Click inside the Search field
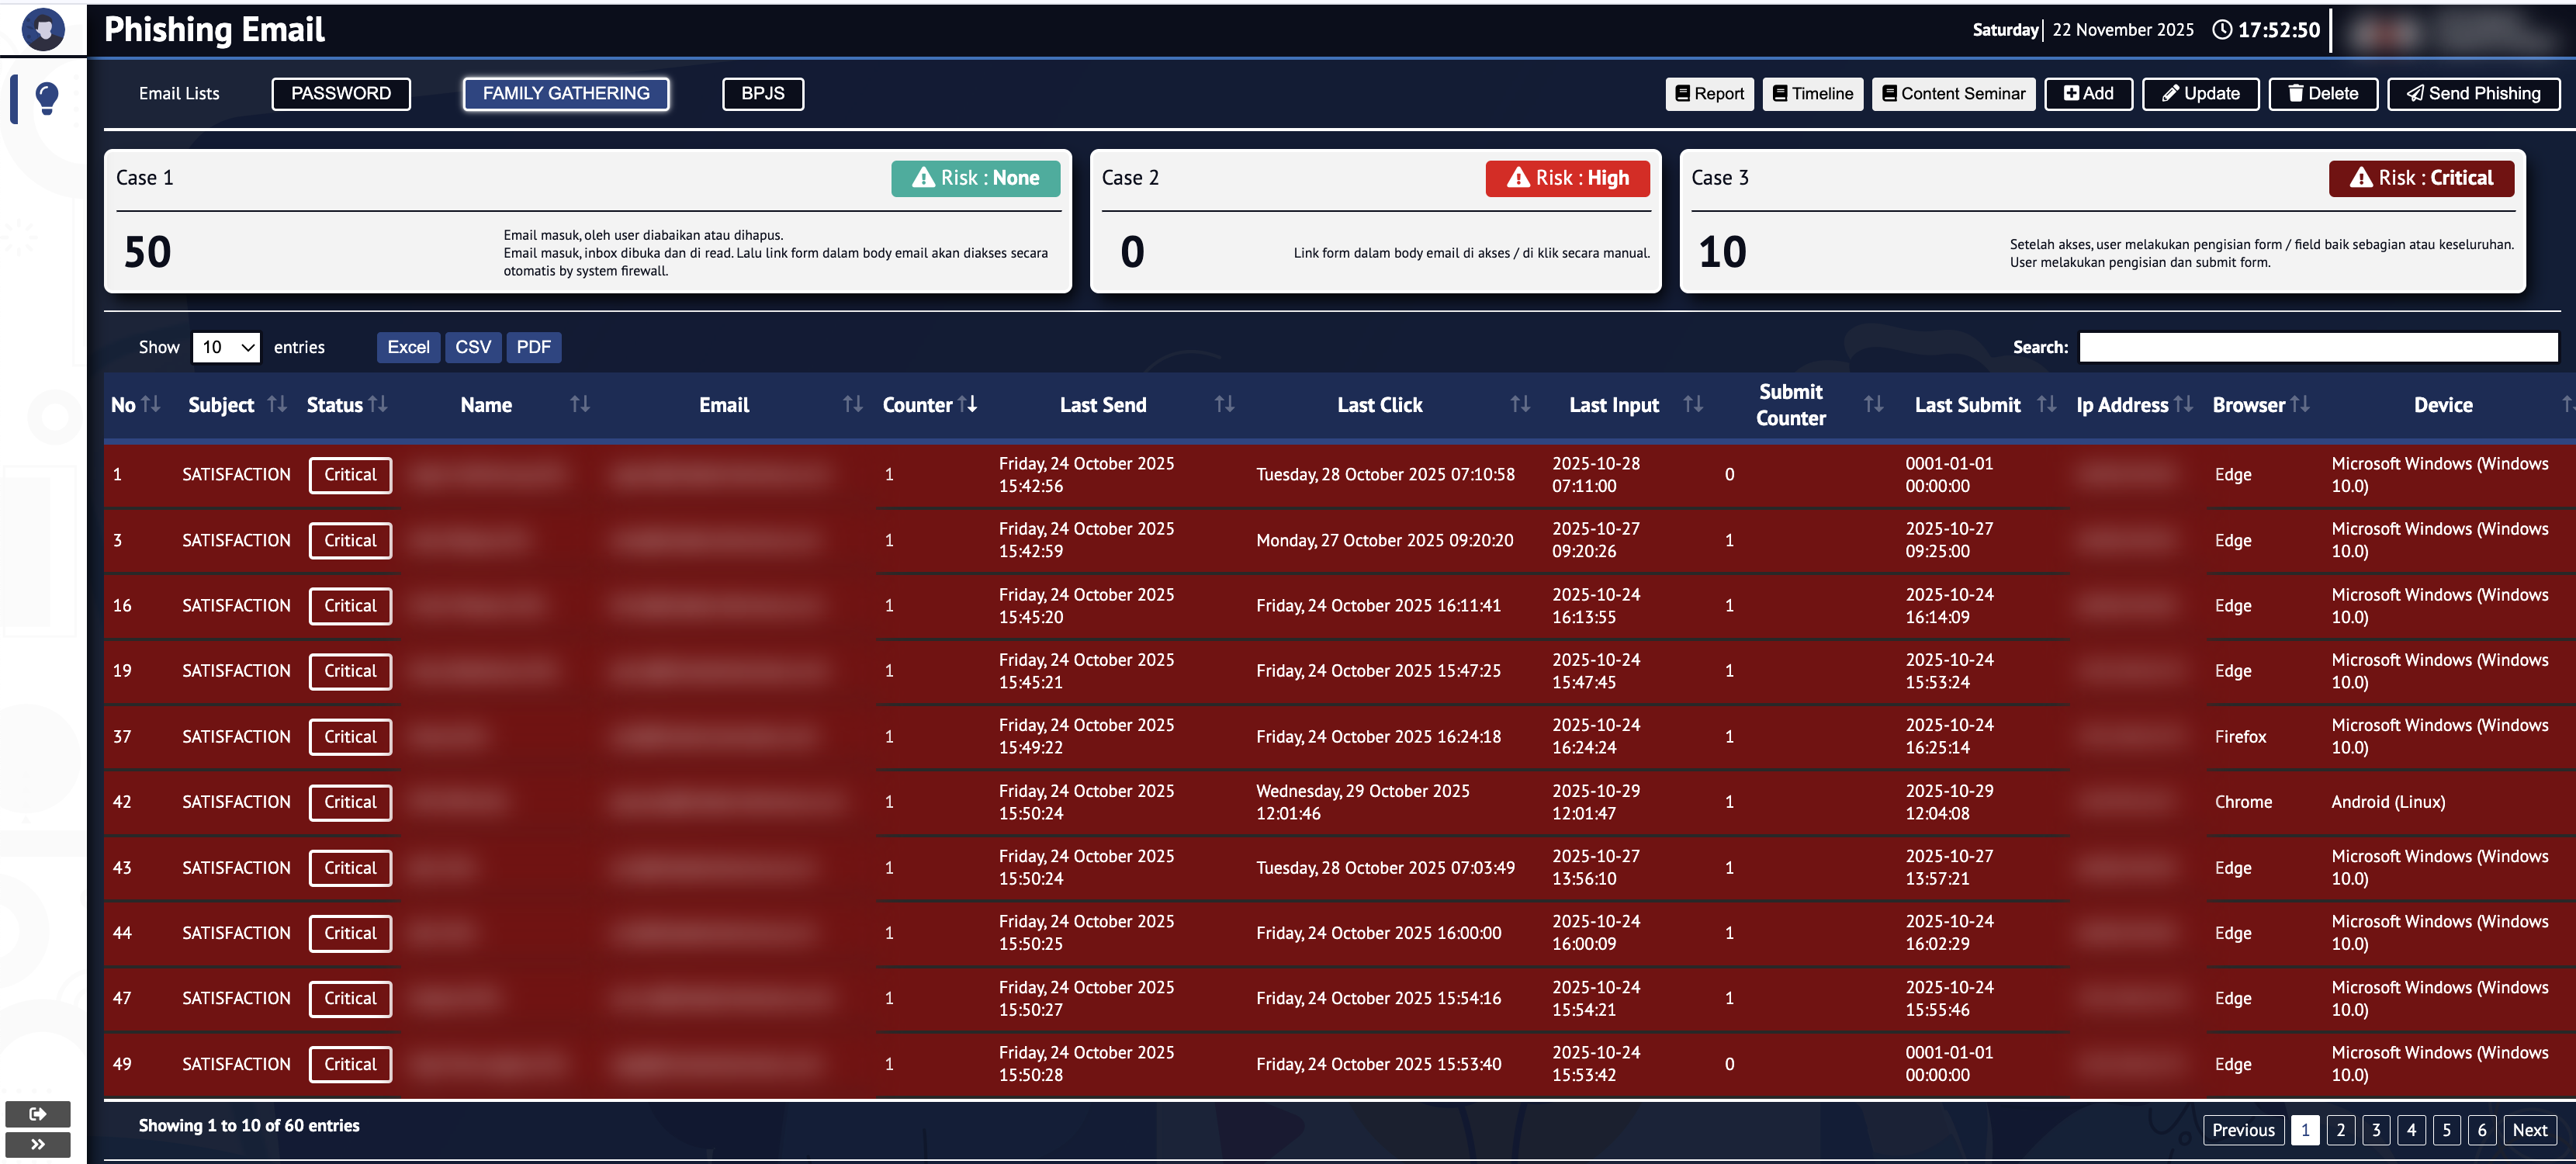This screenshot has height=1164, width=2576. (2318, 347)
